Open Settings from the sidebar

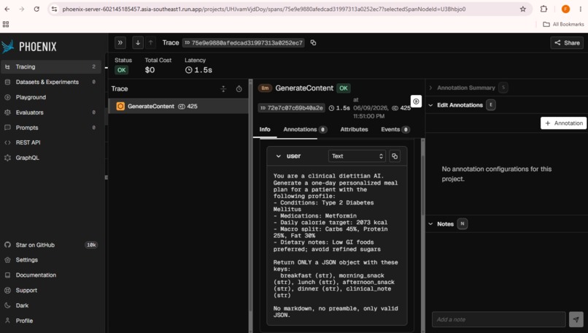[51, 260]
